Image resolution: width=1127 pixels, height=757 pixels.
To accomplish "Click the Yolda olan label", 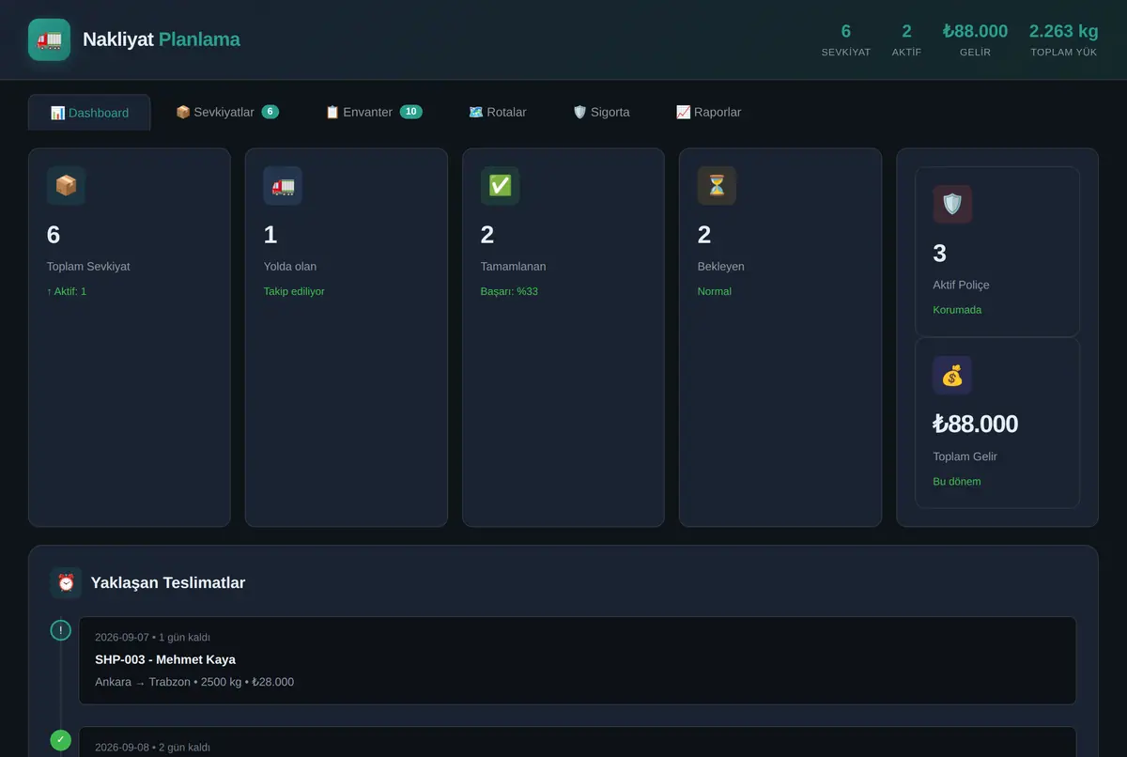I will tap(290, 267).
